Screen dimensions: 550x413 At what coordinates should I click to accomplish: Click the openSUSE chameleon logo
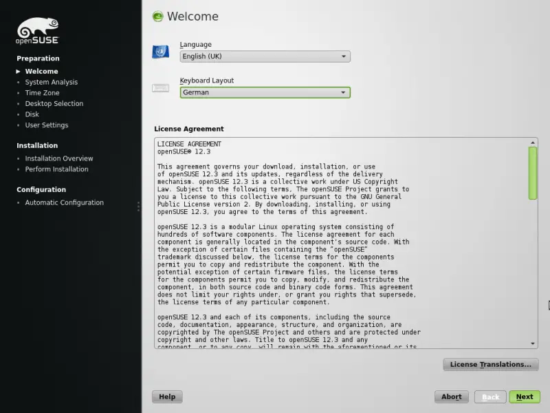[38, 31]
